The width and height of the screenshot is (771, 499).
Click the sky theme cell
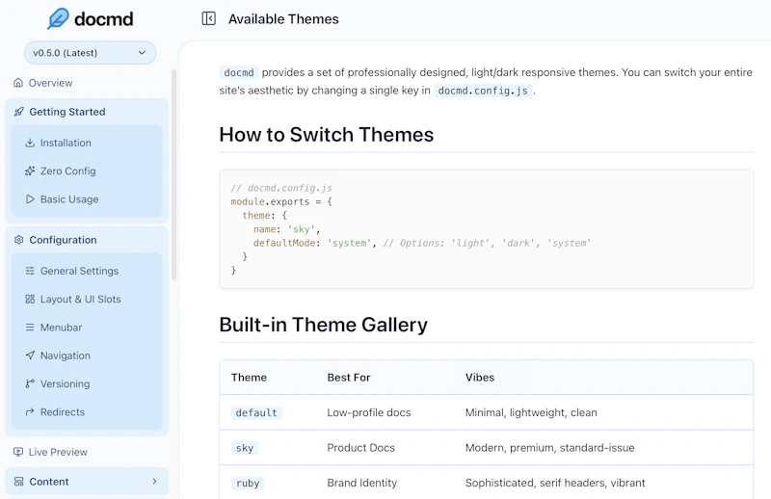coord(245,448)
